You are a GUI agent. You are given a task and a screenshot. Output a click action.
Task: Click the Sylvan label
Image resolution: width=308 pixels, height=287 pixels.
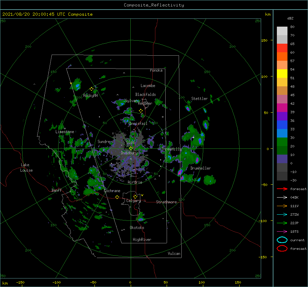[x=131, y=101]
